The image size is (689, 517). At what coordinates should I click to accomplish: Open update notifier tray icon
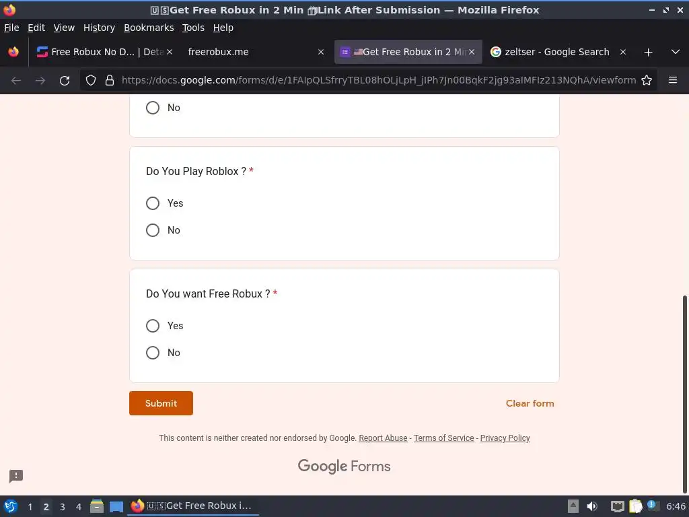pyautogui.click(x=652, y=505)
